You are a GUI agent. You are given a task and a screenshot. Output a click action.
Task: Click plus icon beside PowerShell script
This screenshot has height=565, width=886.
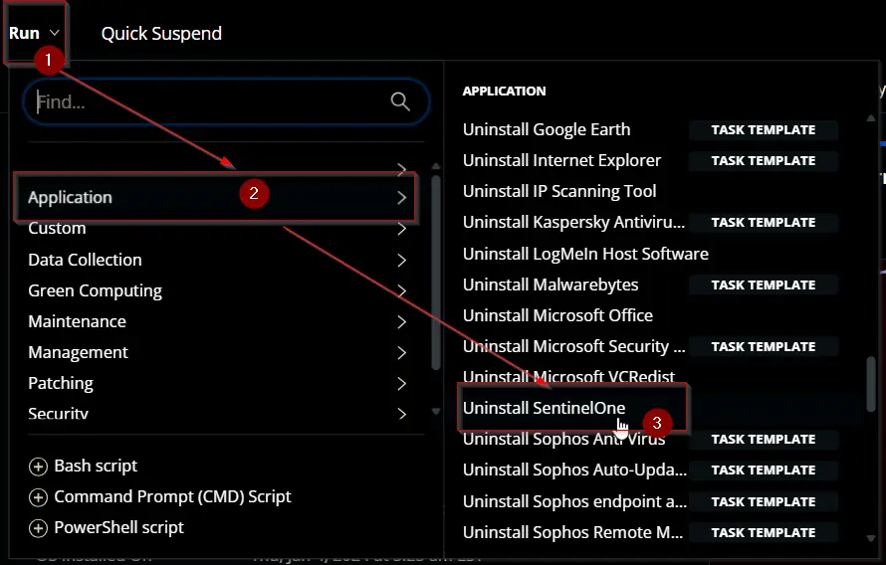tap(38, 528)
